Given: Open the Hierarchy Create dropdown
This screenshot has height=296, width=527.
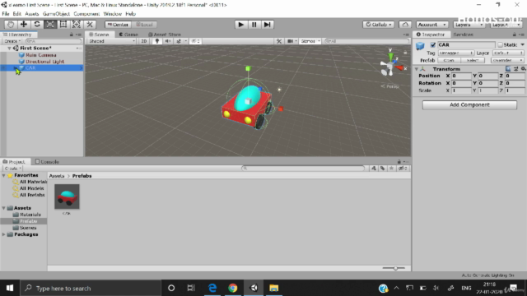Looking at the screenshot, I should (12, 41).
